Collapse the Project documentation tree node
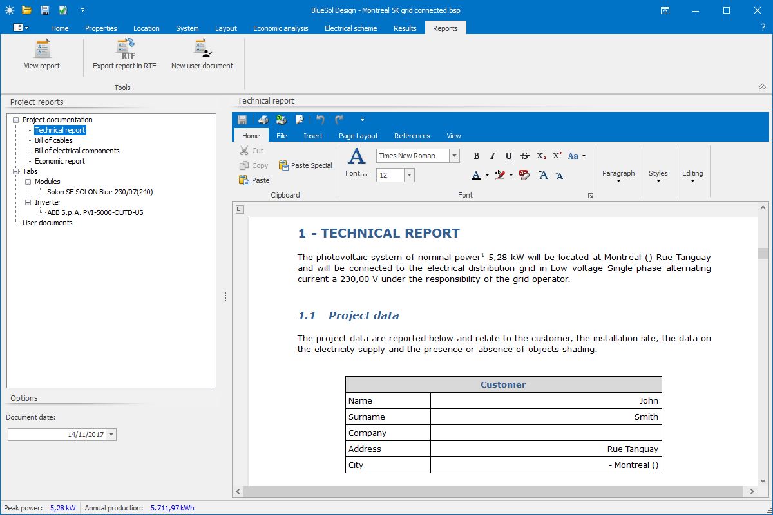Viewport: 773px width, 515px height. pyautogui.click(x=16, y=120)
